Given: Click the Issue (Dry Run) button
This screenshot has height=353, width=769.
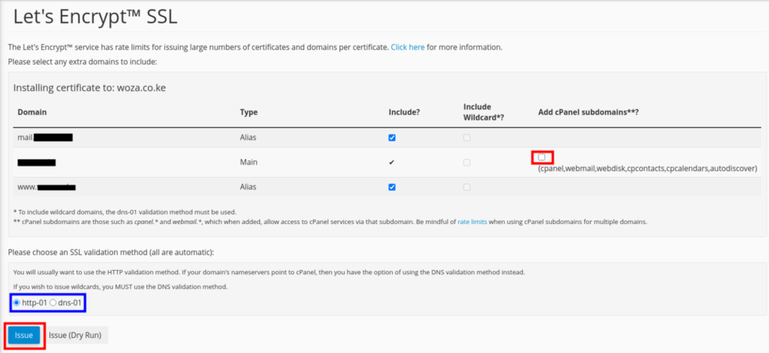Looking at the screenshot, I should [x=75, y=335].
